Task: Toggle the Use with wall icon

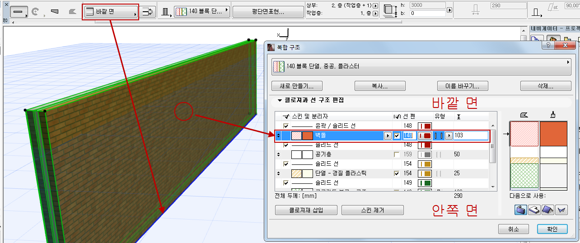Action: pos(520,209)
